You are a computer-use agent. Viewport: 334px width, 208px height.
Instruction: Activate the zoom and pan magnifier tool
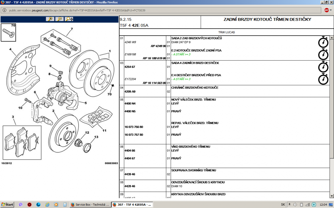(69, 19)
